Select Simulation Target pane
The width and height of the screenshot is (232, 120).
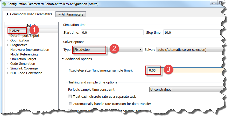23,59
